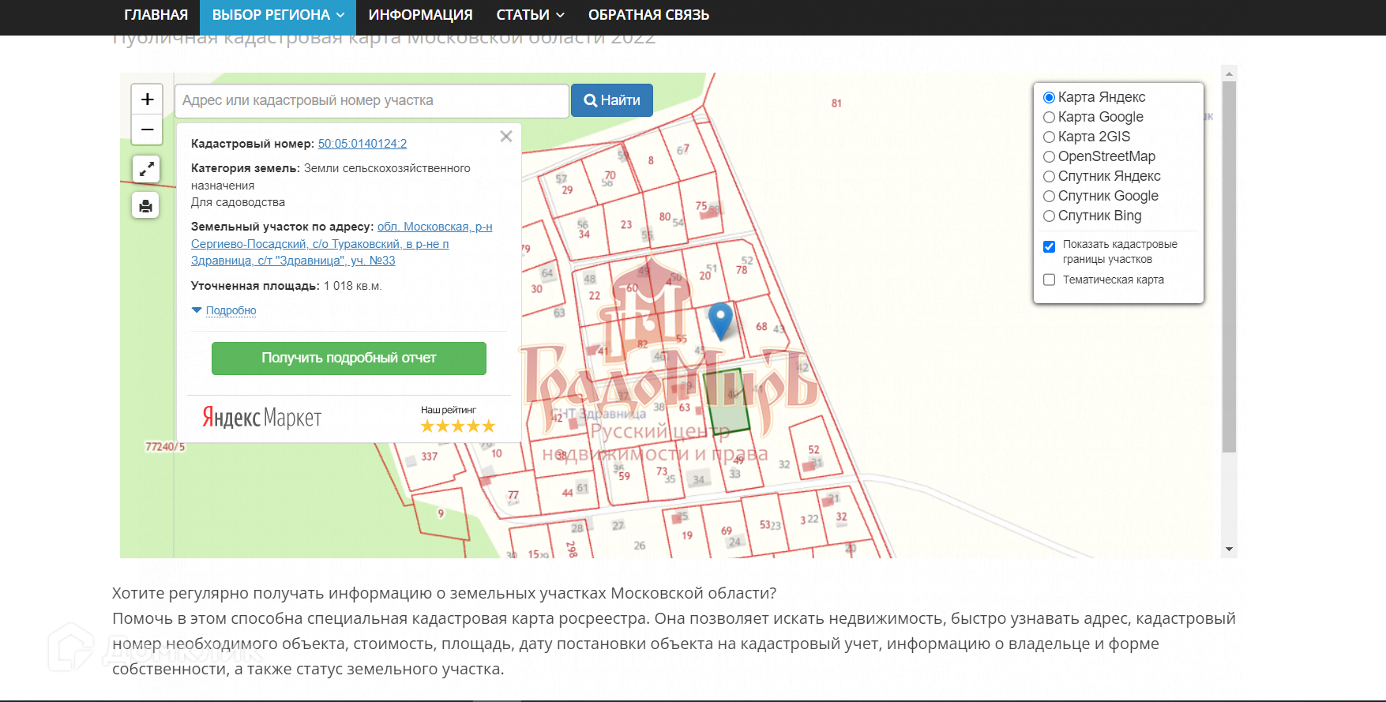Viewport: 1386px width, 702px height.
Task: Select Карта Google radio option
Action: (x=1050, y=118)
